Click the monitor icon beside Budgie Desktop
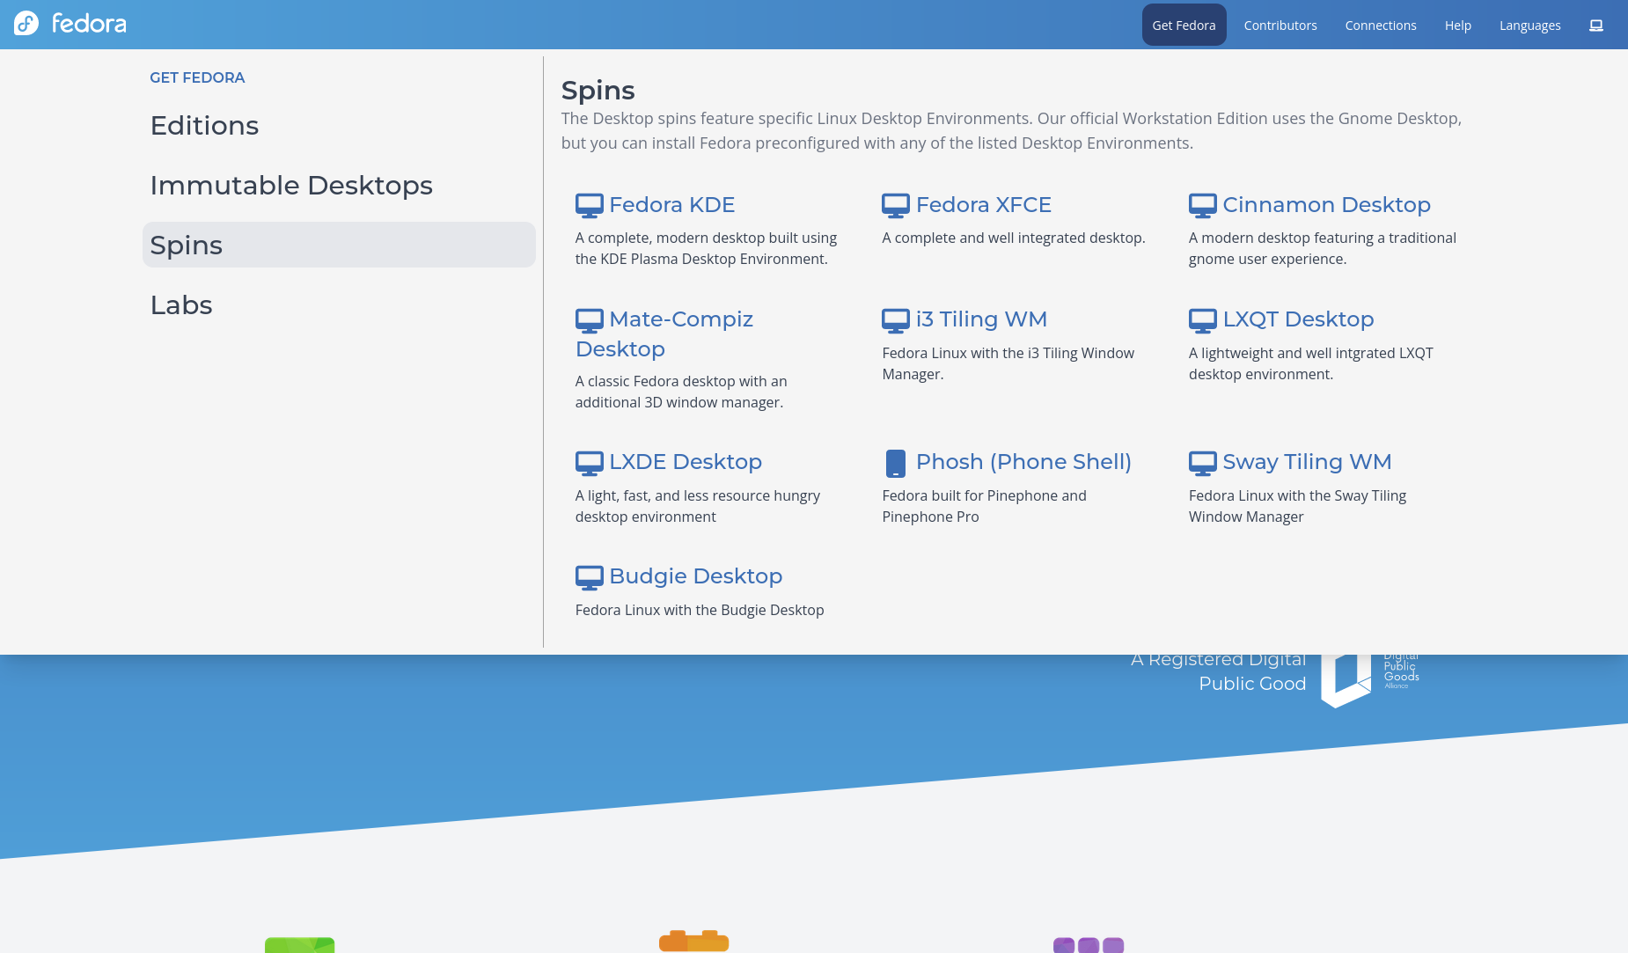The width and height of the screenshot is (1628, 953). [590, 577]
